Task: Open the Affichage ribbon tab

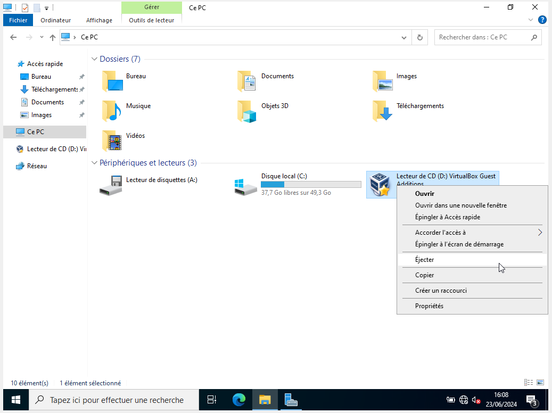Action: click(x=99, y=20)
